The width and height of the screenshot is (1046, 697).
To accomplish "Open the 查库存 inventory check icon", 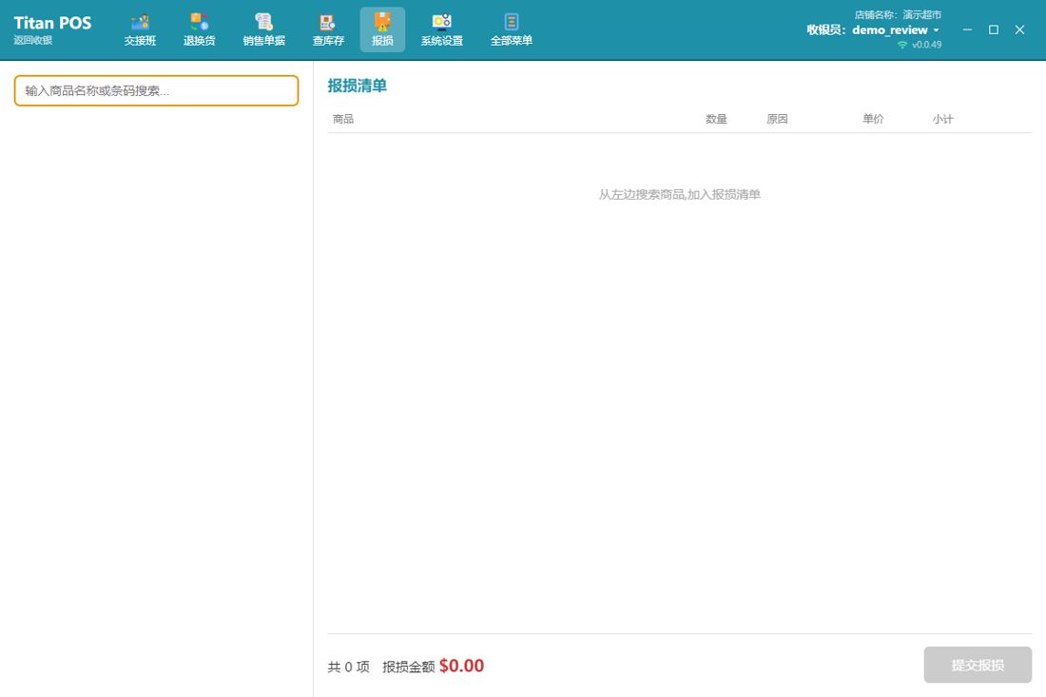I will (x=327, y=29).
